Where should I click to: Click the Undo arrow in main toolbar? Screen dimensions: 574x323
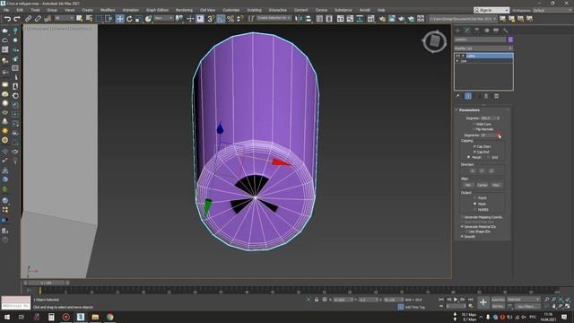pos(7,19)
